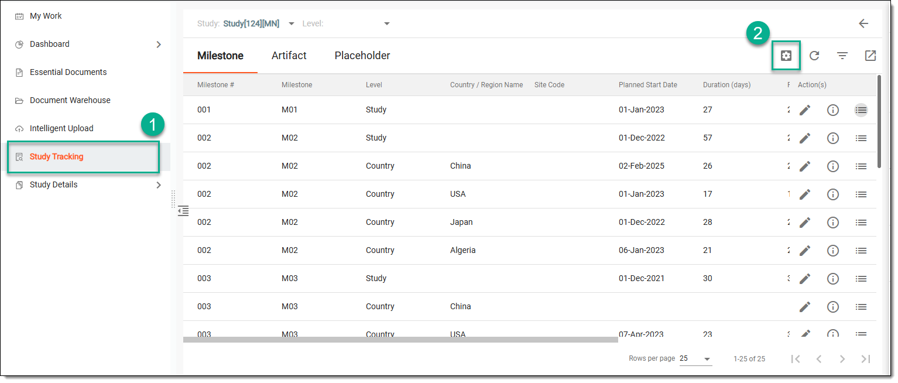Open the column settings gear icon

click(x=786, y=56)
